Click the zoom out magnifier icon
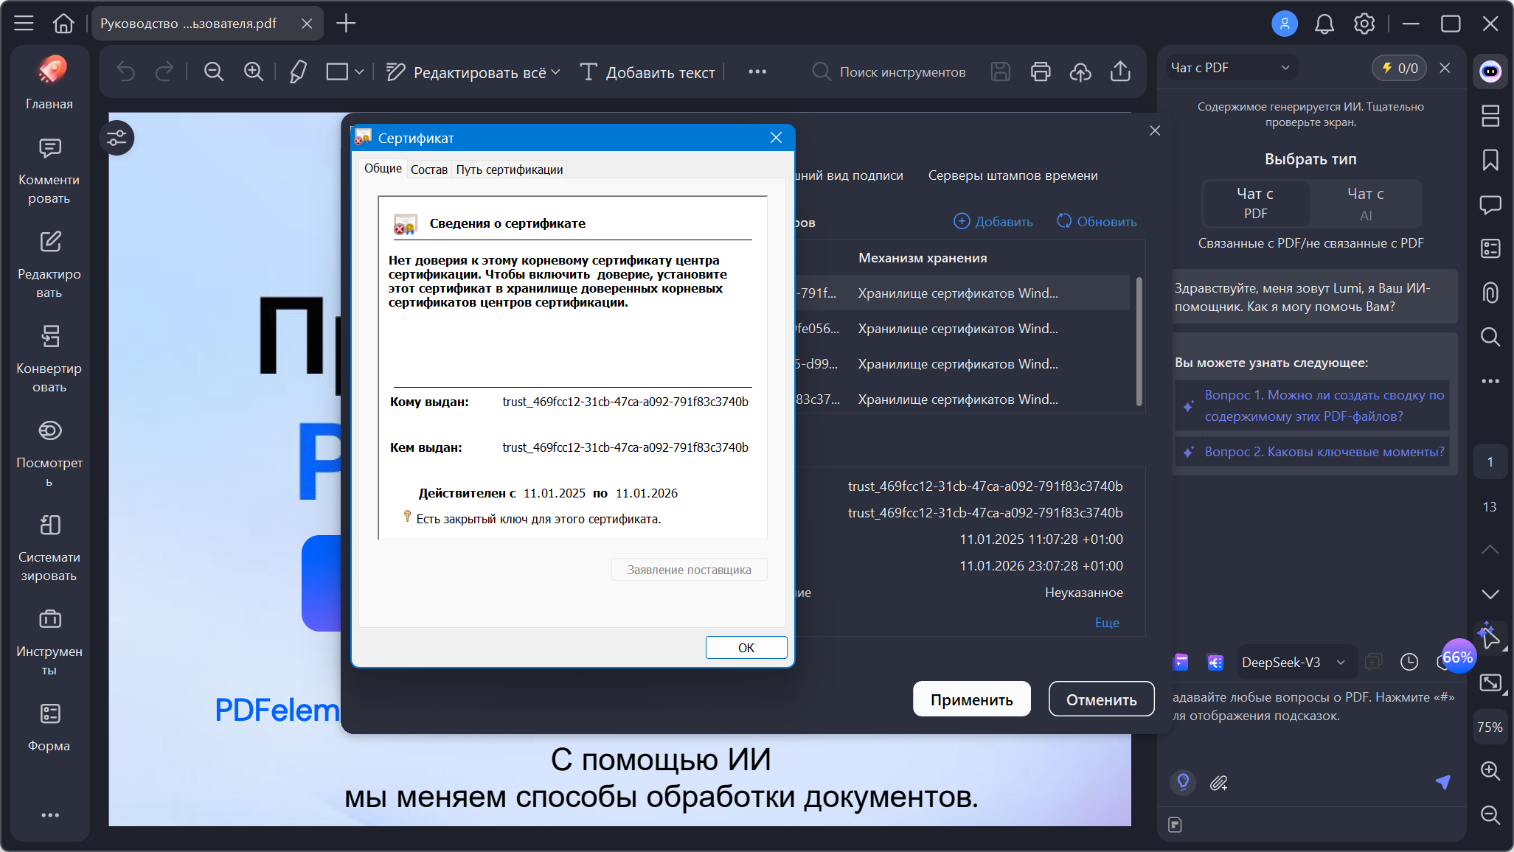 click(x=214, y=71)
